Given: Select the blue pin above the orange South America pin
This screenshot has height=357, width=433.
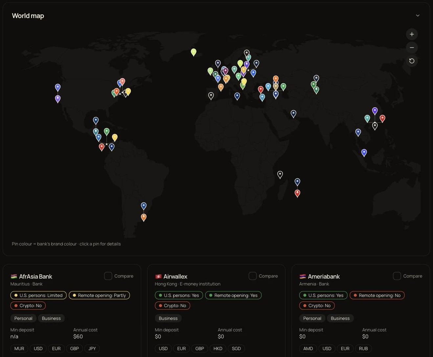Looking at the screenshot, I should (x=144, y=206).
